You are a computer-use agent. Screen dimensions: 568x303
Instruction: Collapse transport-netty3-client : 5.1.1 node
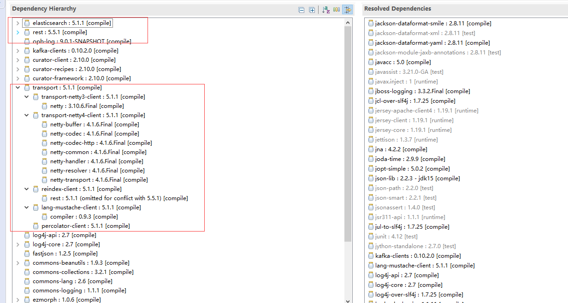coord(27,97)
